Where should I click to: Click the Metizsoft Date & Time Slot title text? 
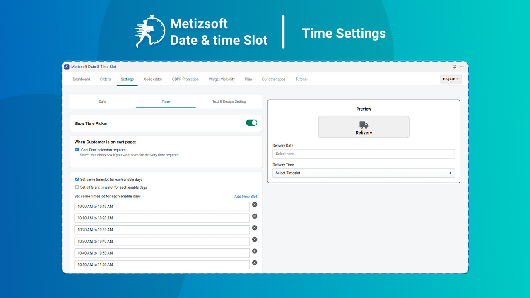coord(94,67)
